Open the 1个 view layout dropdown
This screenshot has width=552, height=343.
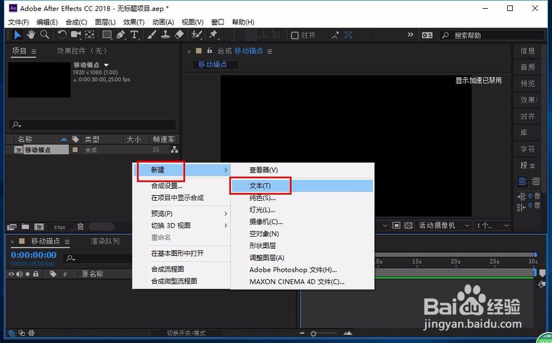(x=492, y=225)
